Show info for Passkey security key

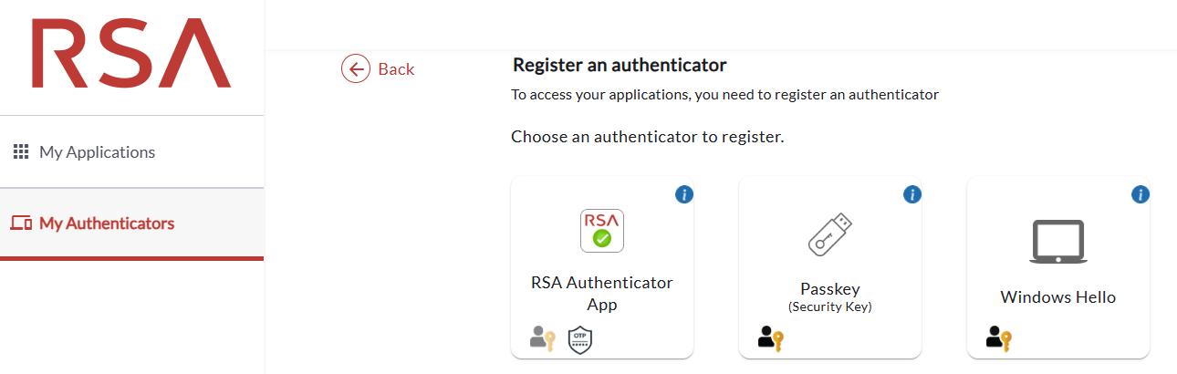(912, 194)
